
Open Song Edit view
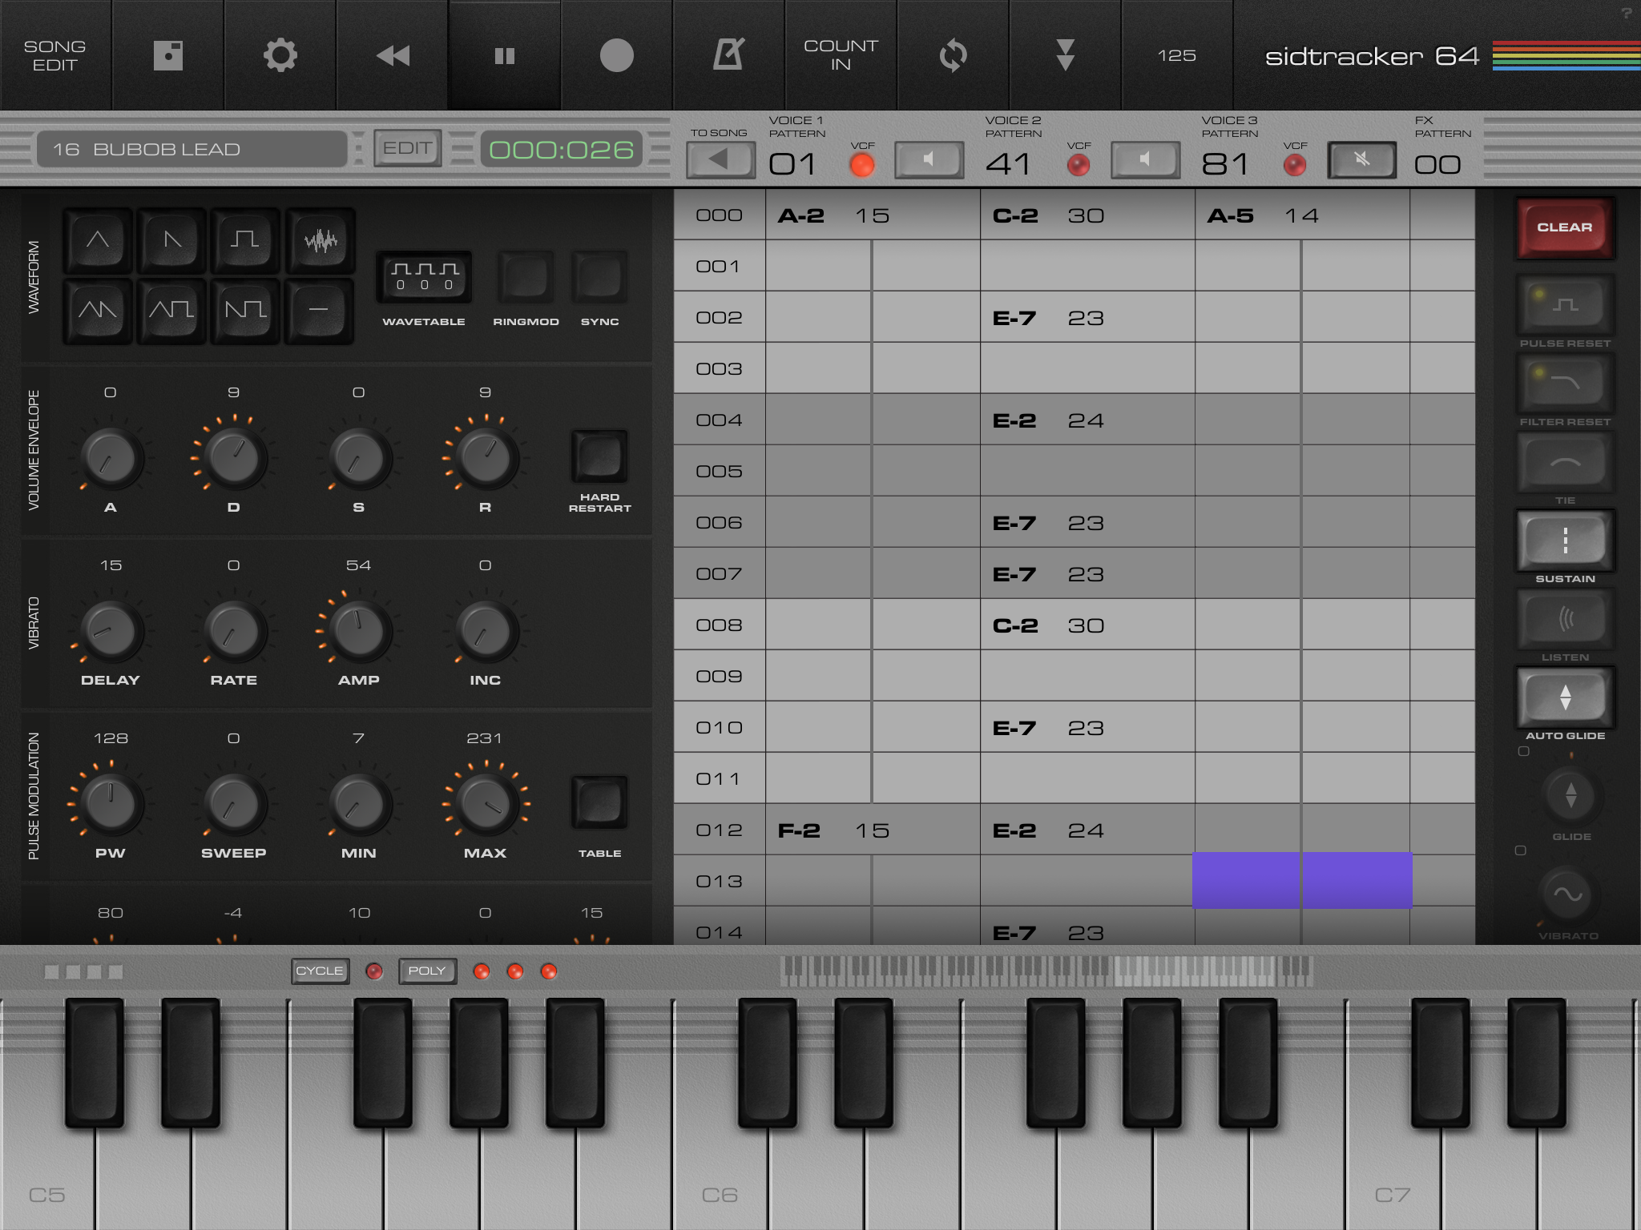[x=55, y=55]
